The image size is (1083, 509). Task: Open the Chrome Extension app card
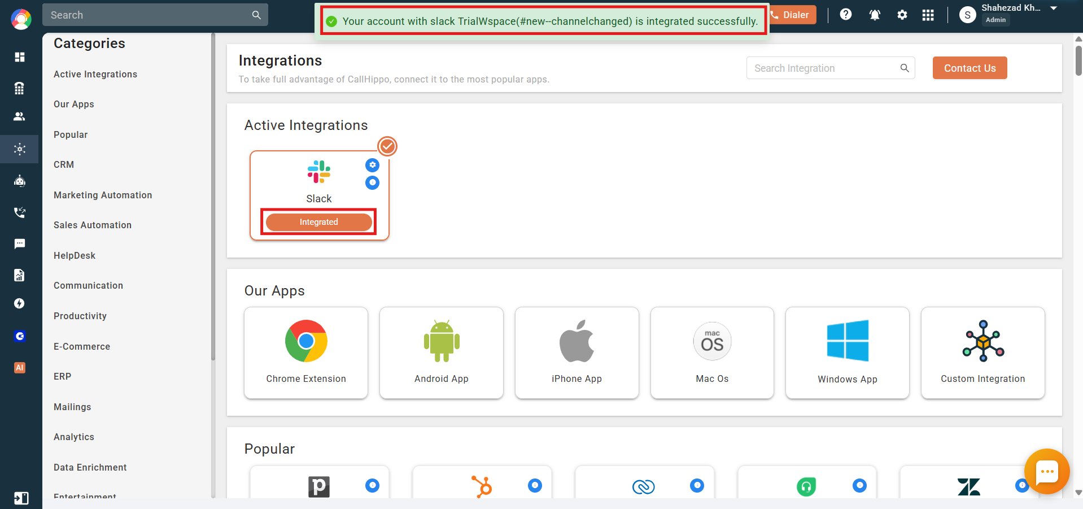pyautogui.click(x=306, y=353)
